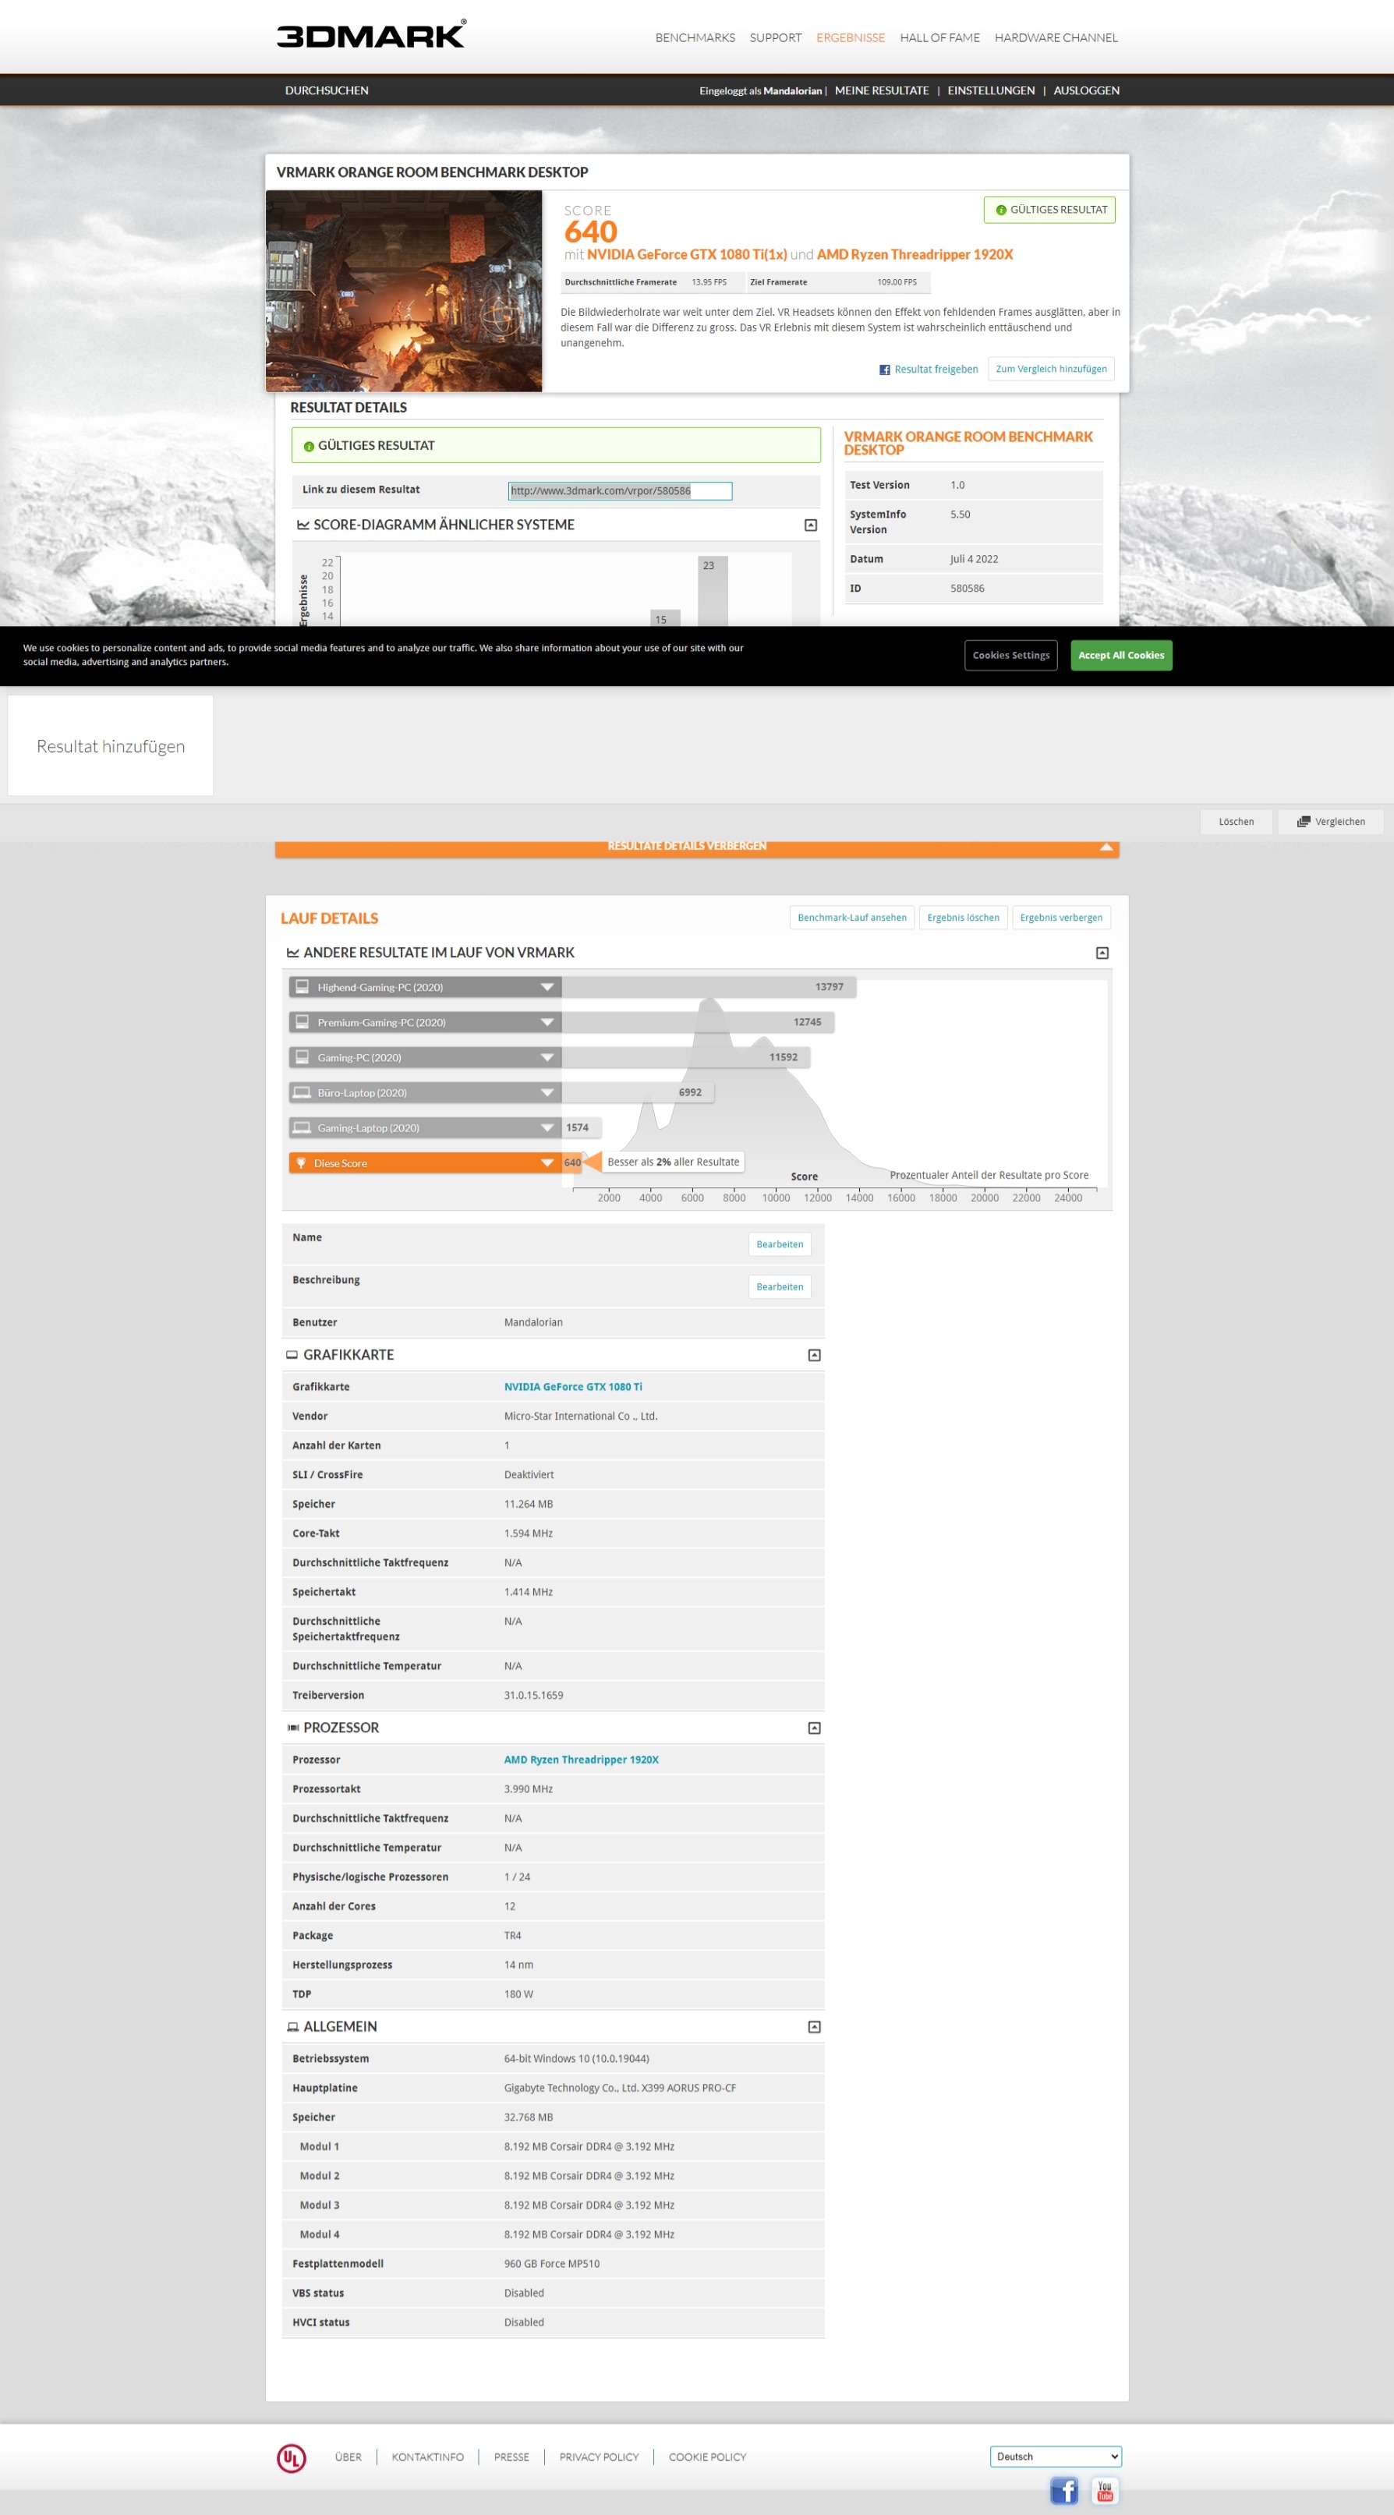This screenshot has height=2515, width=1394.
Task: Open the Deutsch language selector
Action: [x=1056, y=2457]
